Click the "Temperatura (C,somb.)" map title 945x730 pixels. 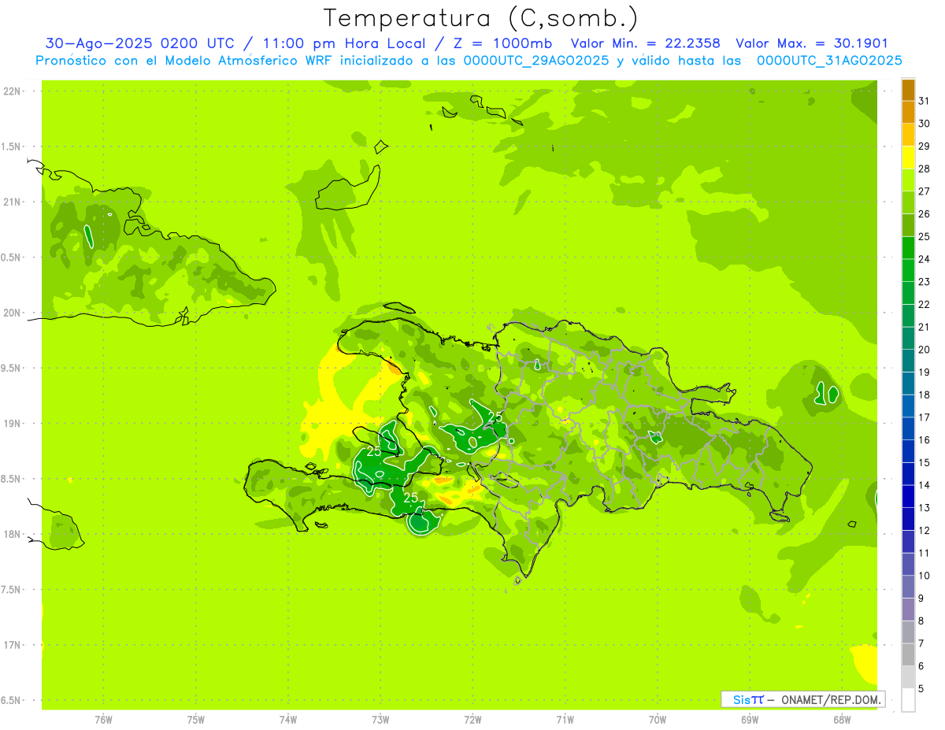(480, 18)
